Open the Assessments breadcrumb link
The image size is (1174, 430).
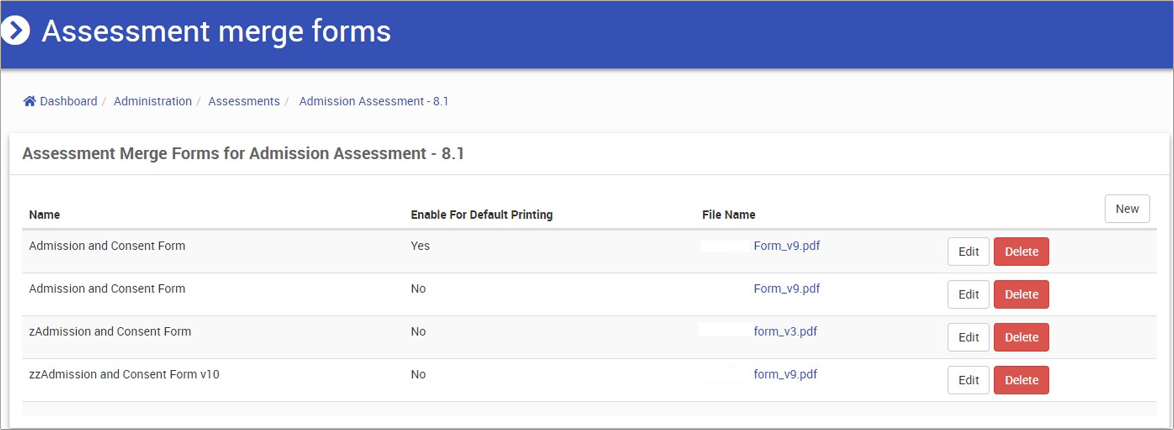pos(244,101)
